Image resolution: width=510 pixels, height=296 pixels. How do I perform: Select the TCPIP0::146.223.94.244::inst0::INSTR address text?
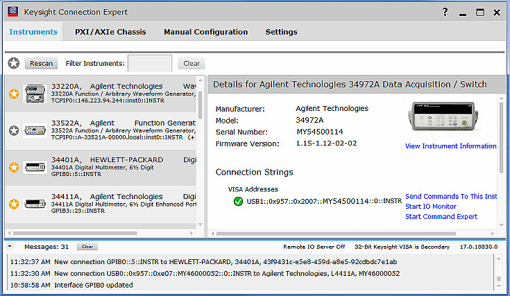coord(108,101)
